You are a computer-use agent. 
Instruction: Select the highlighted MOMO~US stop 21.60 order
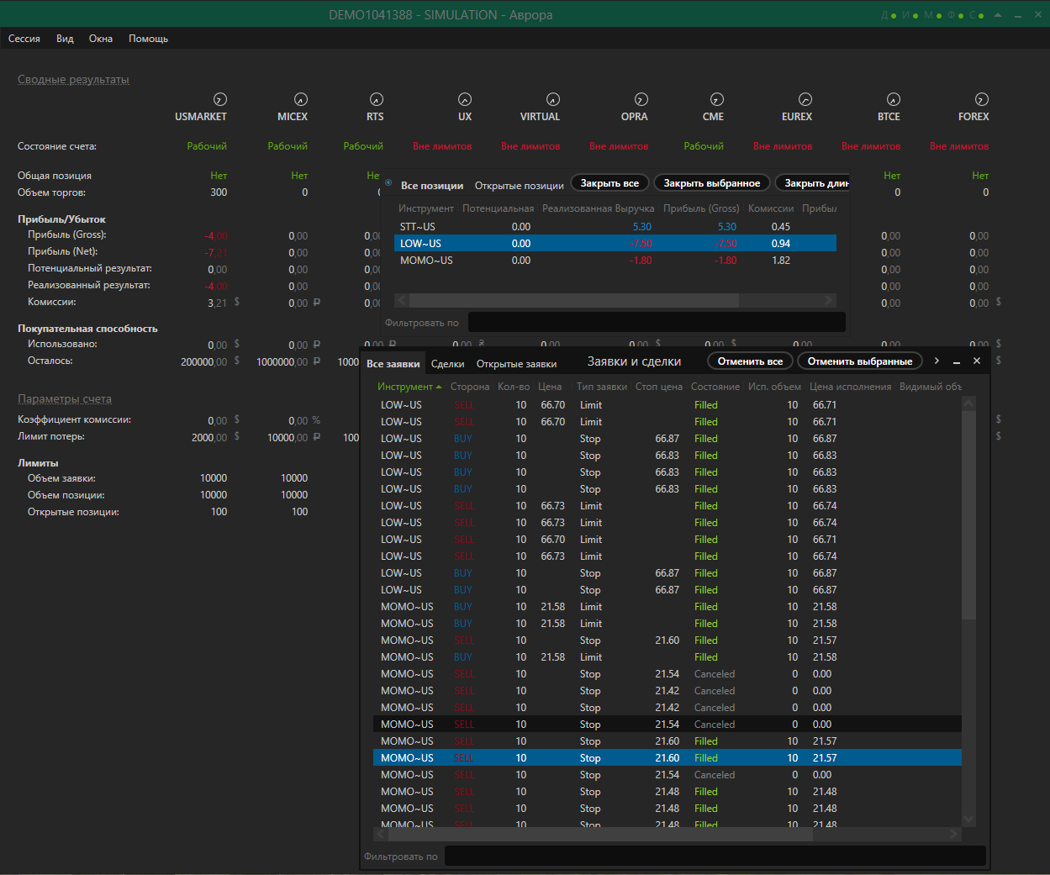(x=667, y=758)
